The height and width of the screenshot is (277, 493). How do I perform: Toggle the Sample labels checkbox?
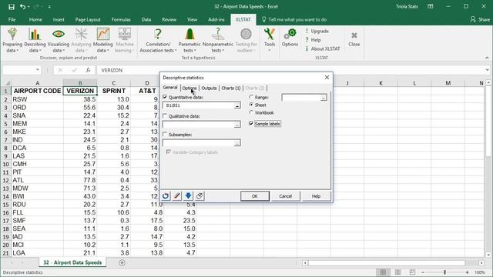coord(251,123)
